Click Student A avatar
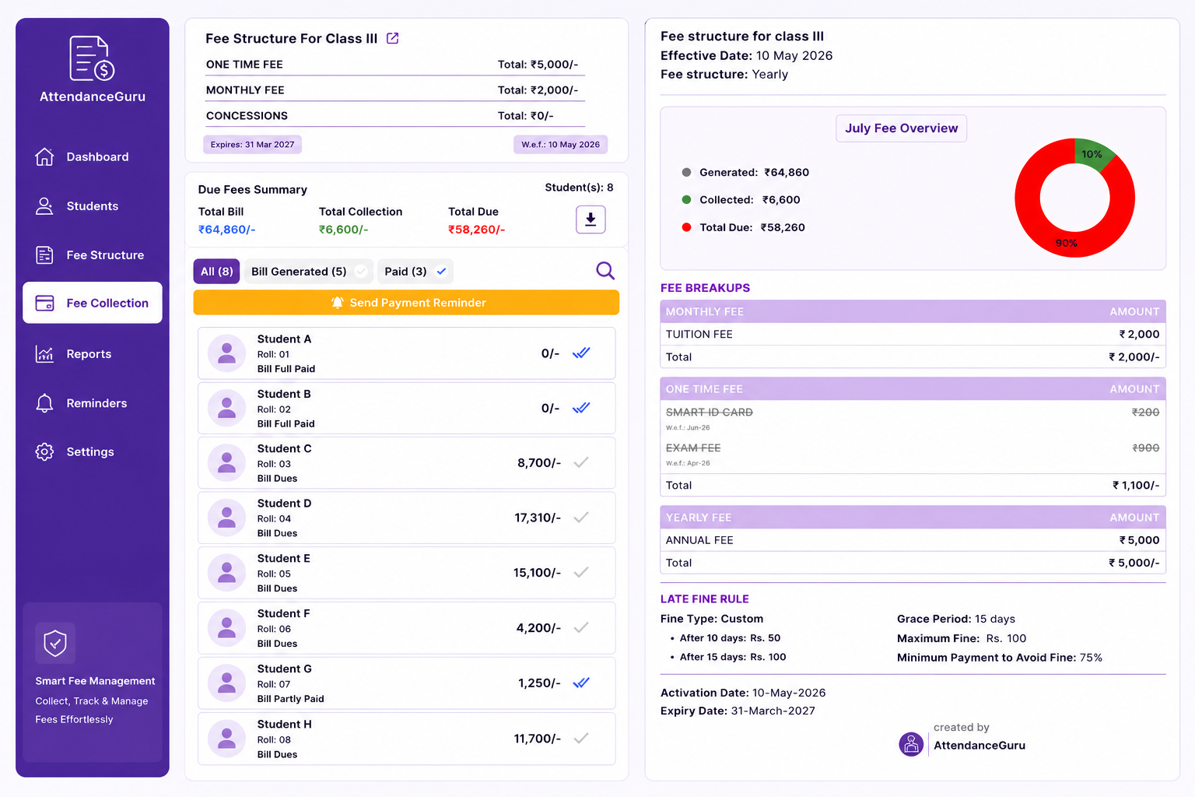The height and width of the screenshot is (797, 1195). pos(227,353)
